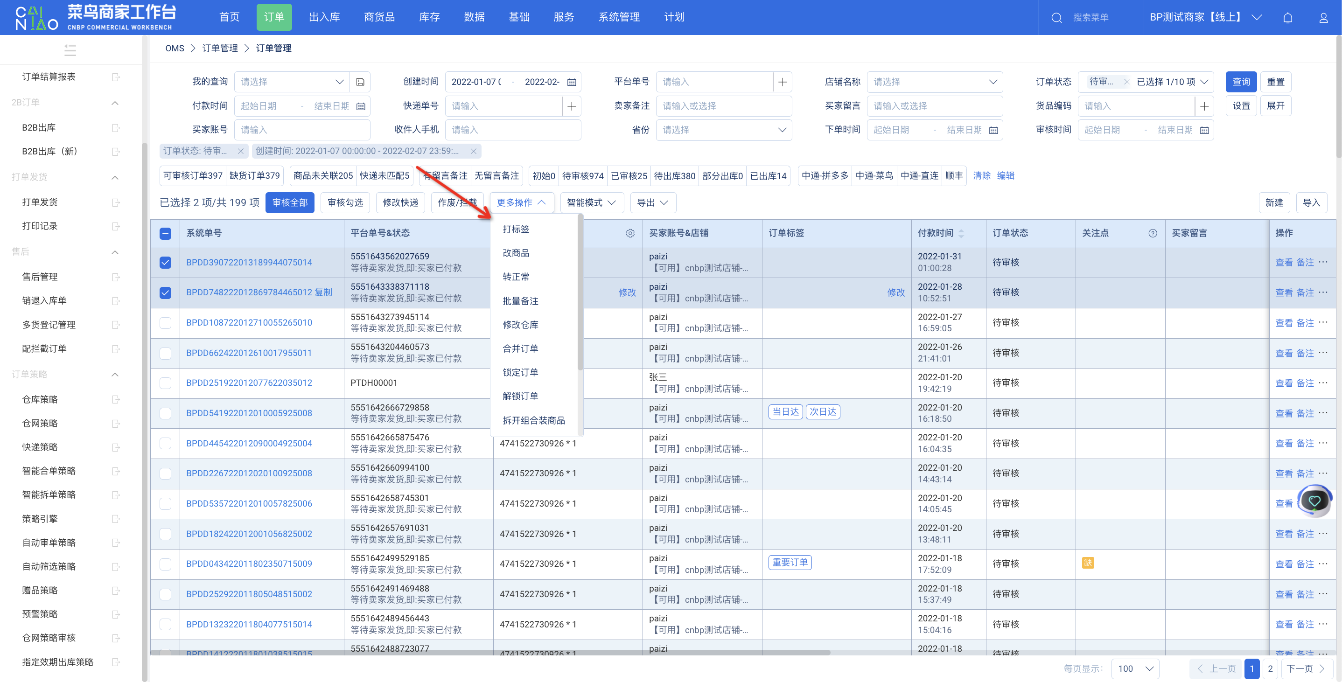Check order BPDD662422012610017955011

click(x=165, y=353)
